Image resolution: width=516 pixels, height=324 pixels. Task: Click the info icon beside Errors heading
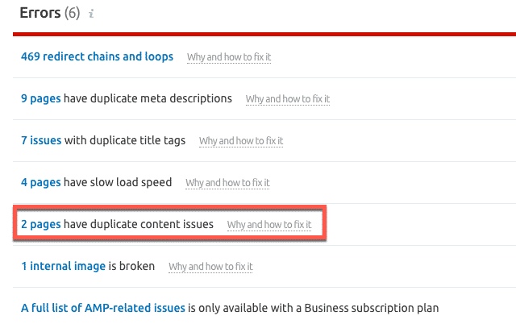[x=91, y=15]
